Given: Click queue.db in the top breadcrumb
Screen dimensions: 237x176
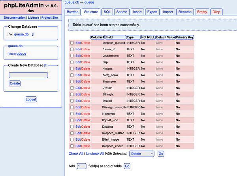Looking at the screenshot, I should tap(72, 2).
